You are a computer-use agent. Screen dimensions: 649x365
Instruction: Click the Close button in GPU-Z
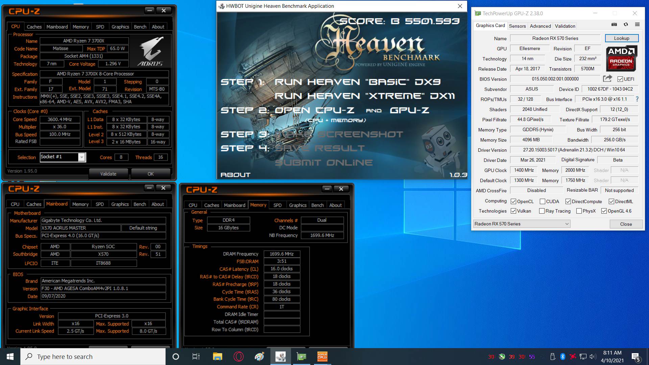tap(626, 224)
